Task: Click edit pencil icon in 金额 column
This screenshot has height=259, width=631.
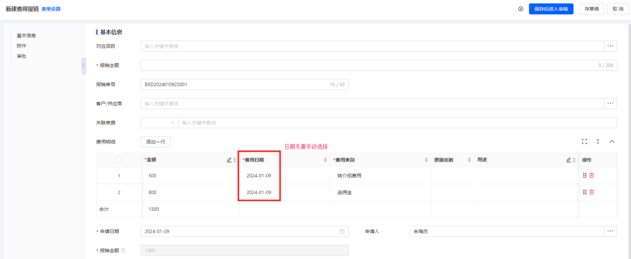Action: pos(229,160)
